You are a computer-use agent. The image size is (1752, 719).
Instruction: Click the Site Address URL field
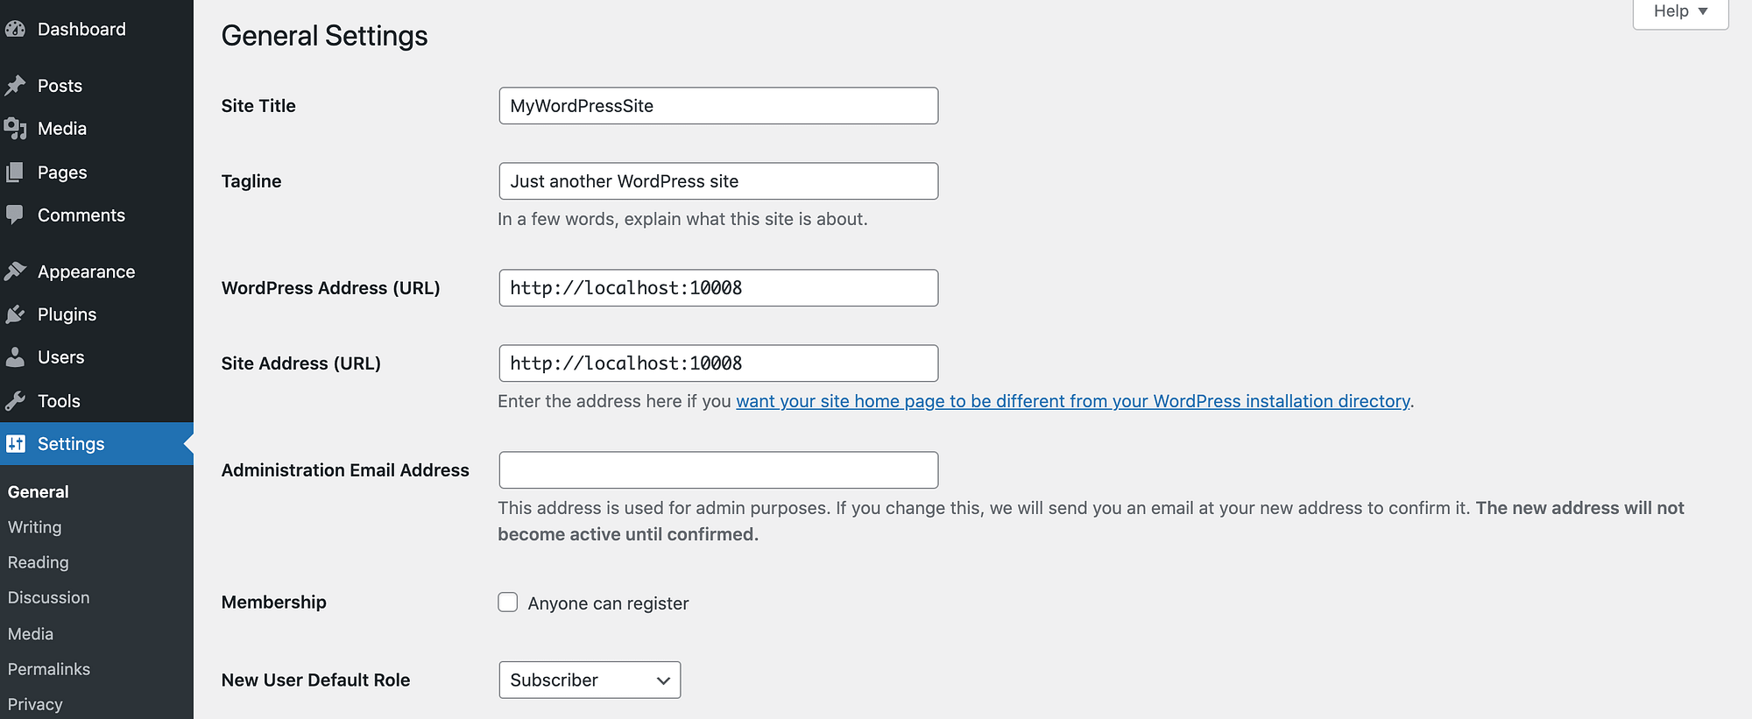point(718,363)
